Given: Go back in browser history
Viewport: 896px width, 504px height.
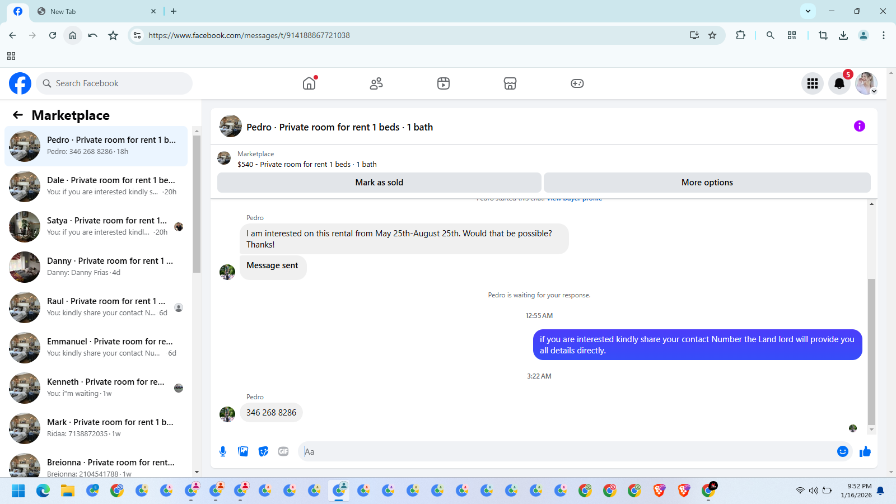Looking at the screenshot, I should (x=12, y=35).
